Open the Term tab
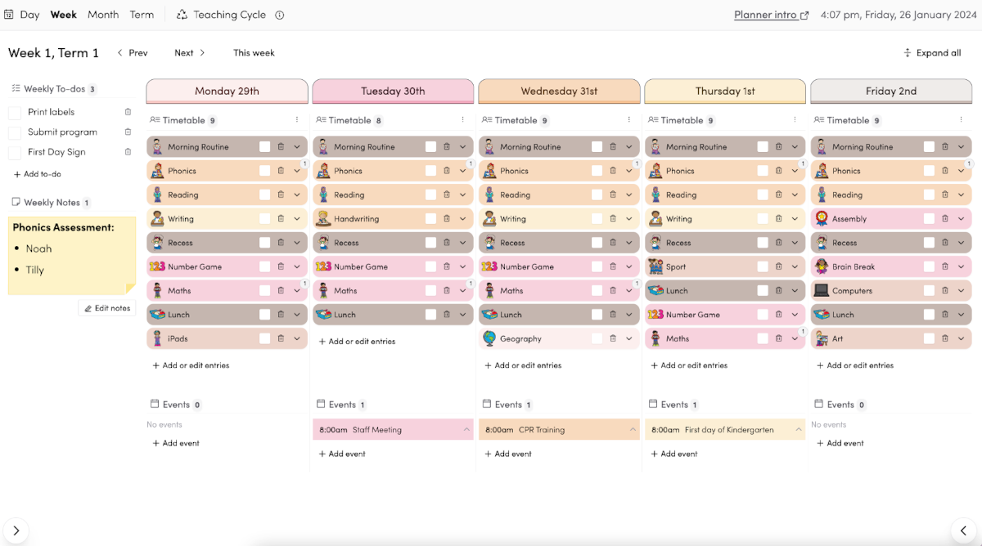The image size is (982, 546). [142, 14]
